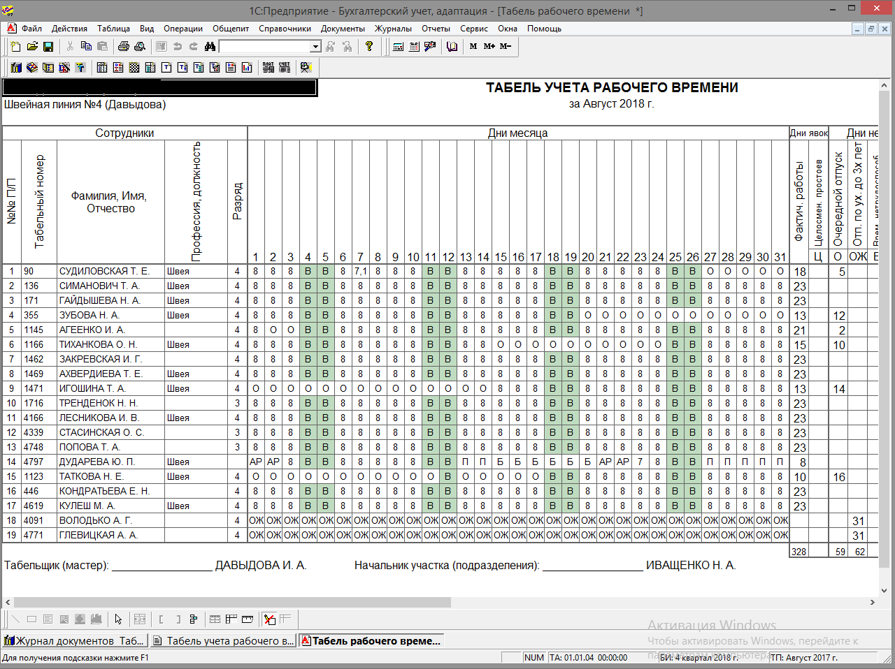Viewport: 895px width, 669px height.
Task: Open the Документы menu
Action: [343, 29]
